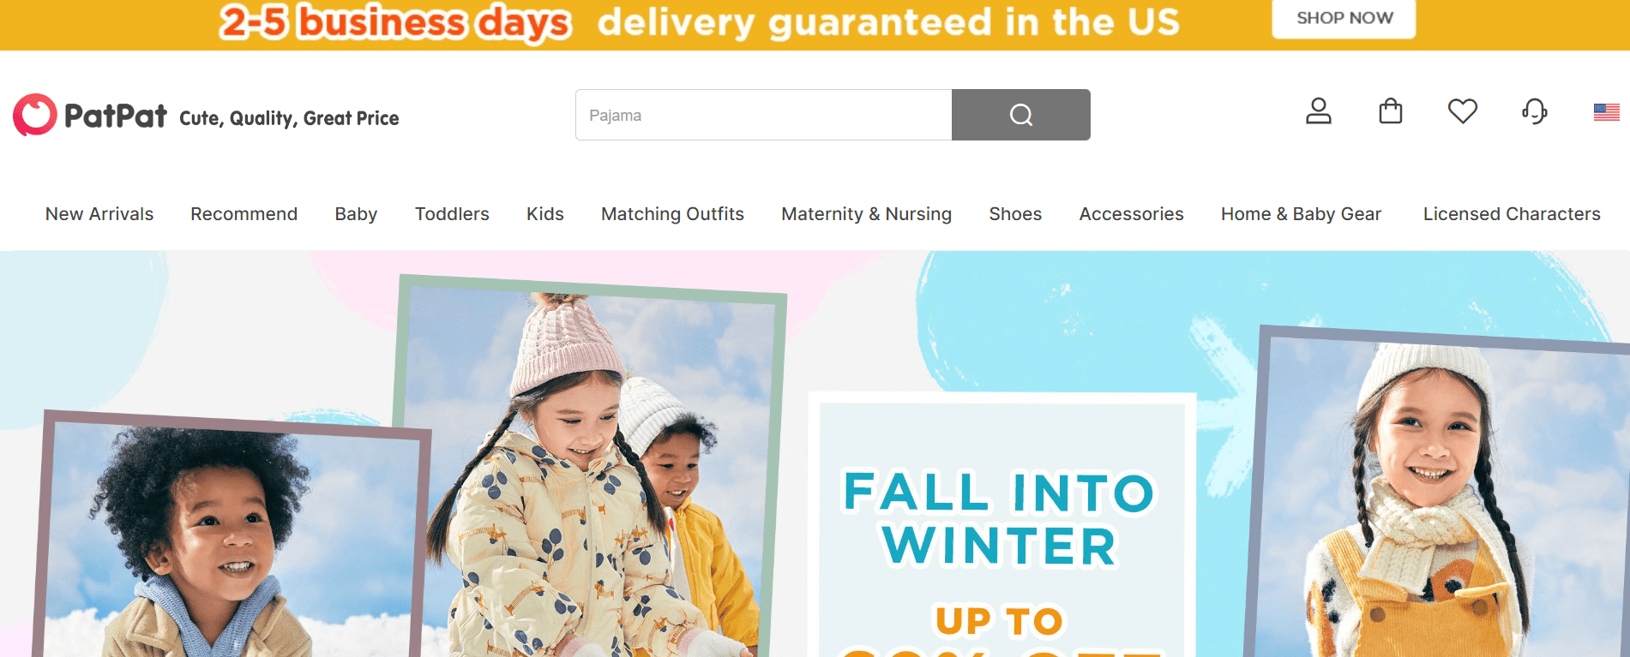View wishlist via the heart icon
This screenshot has height=657, width=1630.
(1462, 111)
